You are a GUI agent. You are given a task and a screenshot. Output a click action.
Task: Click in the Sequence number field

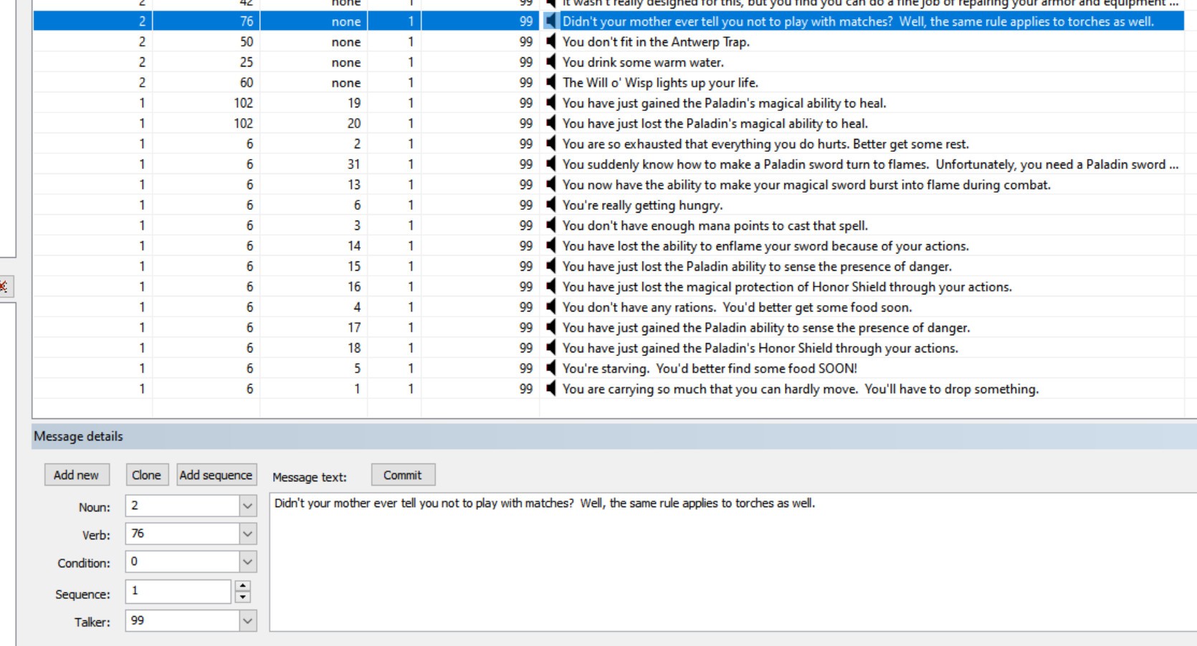178,592
